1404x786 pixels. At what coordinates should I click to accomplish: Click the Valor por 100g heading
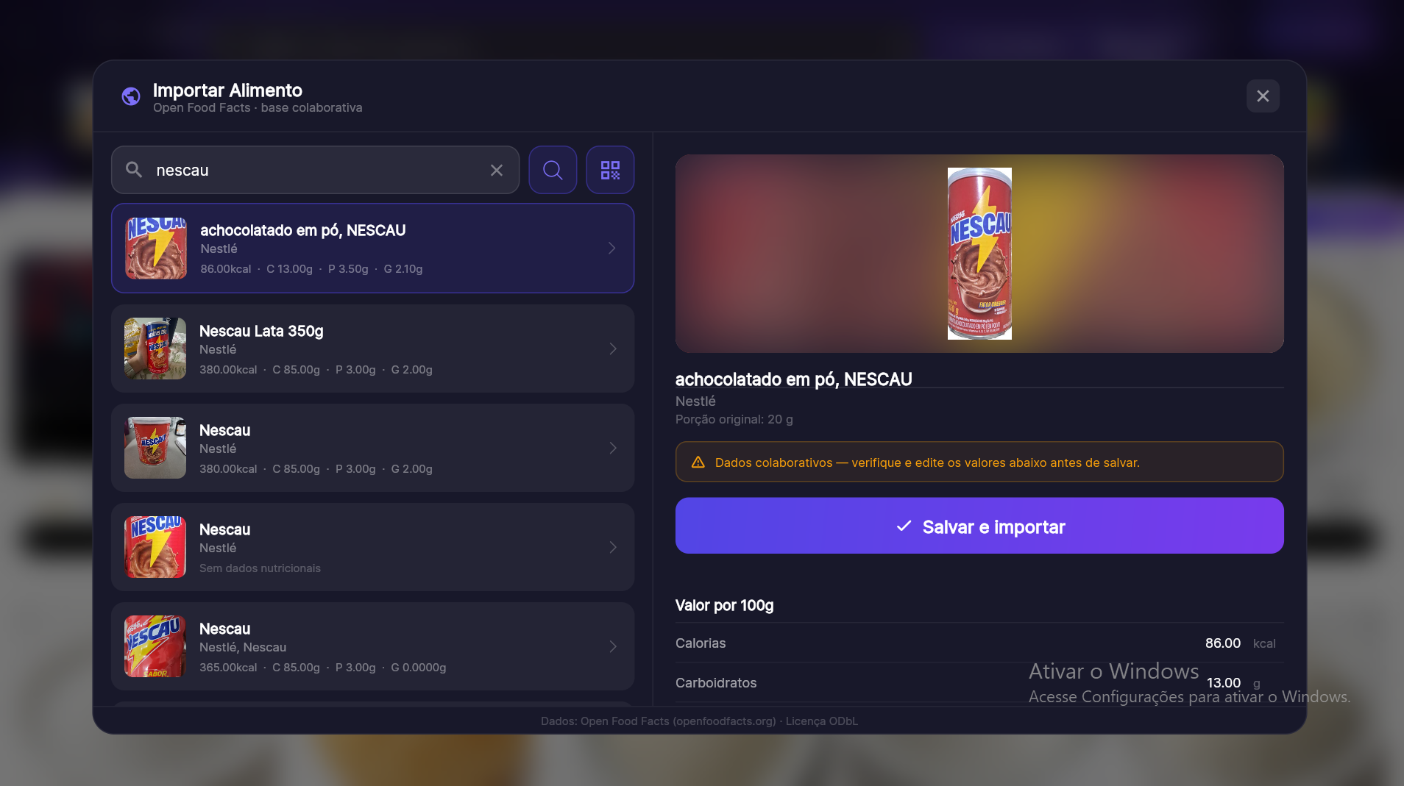[724, 605]
